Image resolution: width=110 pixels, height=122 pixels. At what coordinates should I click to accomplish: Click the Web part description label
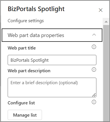[29, 71]
